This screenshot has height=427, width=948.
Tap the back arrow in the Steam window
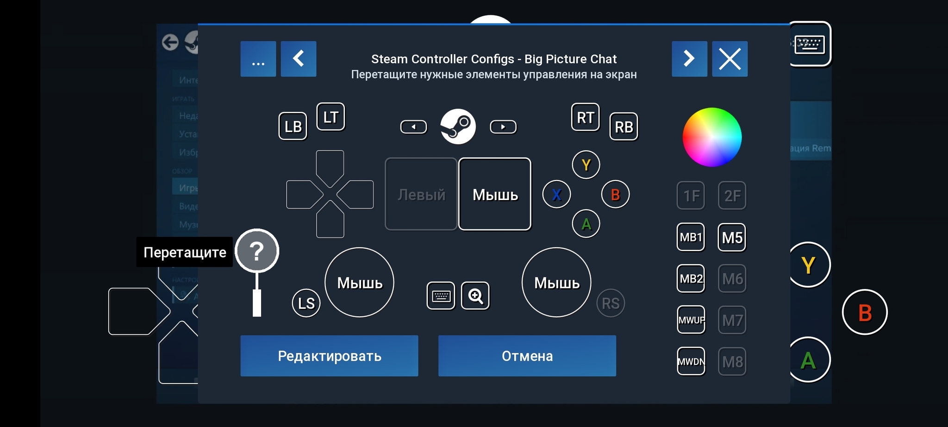(x=170, y=42)
